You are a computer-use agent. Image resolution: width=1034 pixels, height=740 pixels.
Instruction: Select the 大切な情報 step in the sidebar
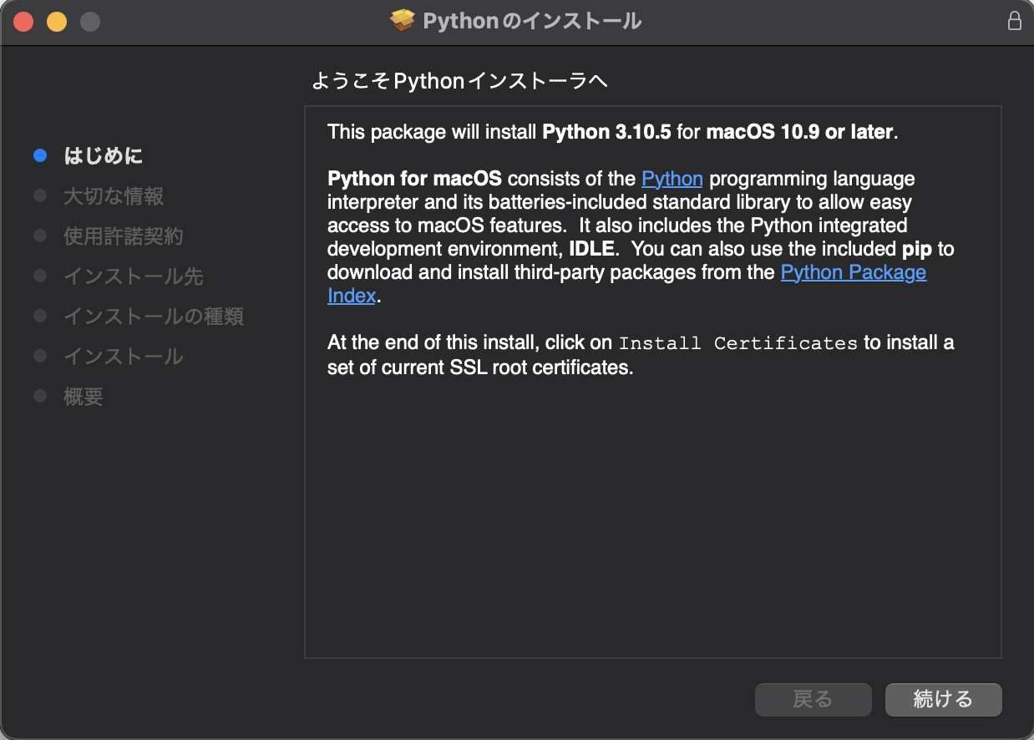114,195
